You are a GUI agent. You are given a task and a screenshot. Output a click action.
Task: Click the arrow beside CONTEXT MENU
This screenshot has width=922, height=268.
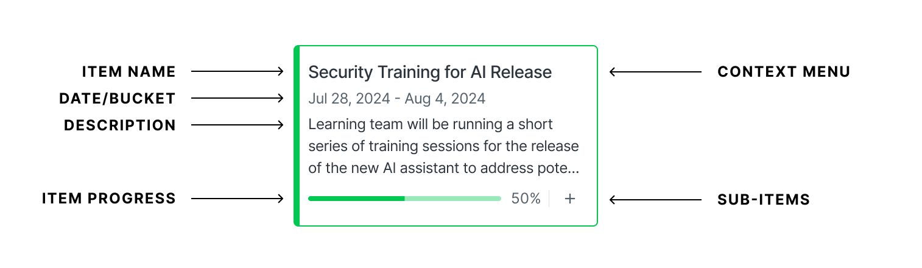655,72
